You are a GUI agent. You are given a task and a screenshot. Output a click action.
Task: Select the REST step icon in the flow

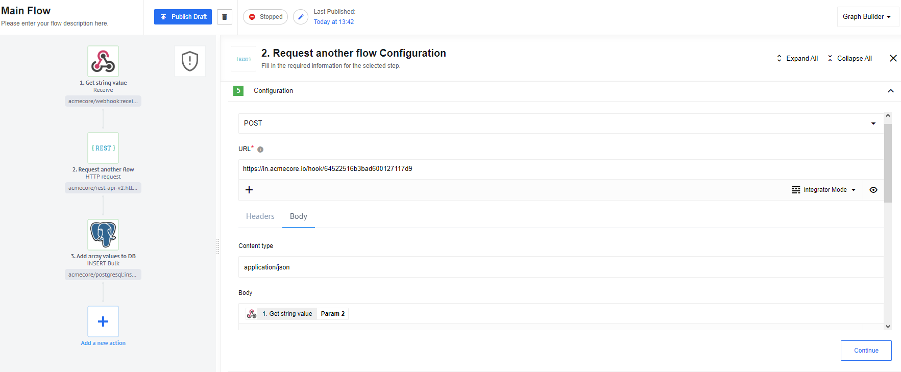[103, 148]
